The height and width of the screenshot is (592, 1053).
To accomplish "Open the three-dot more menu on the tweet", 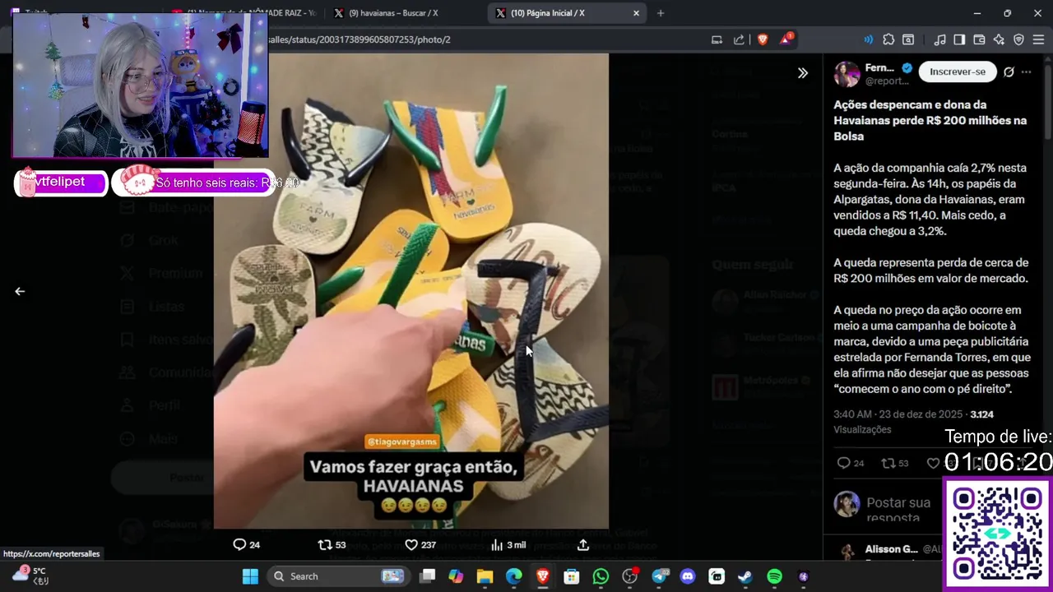I will point(1026,72).
